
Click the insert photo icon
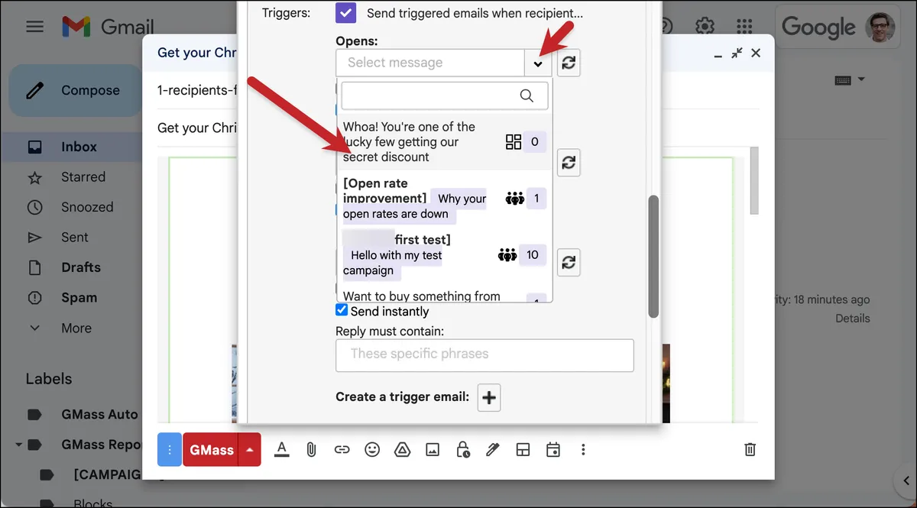click(433, 449)
